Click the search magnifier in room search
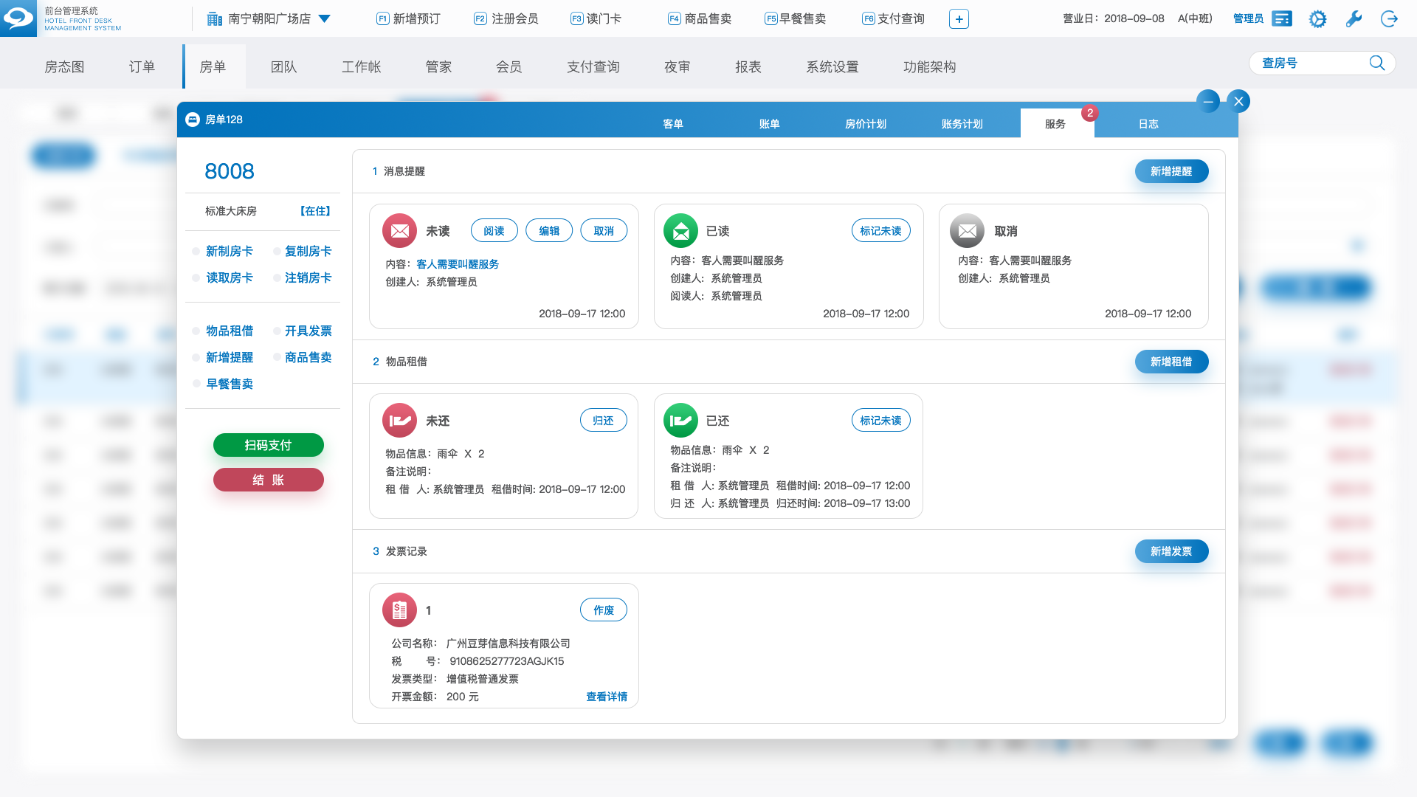Screen dimensions: 1417x797 coord(1376,63)
